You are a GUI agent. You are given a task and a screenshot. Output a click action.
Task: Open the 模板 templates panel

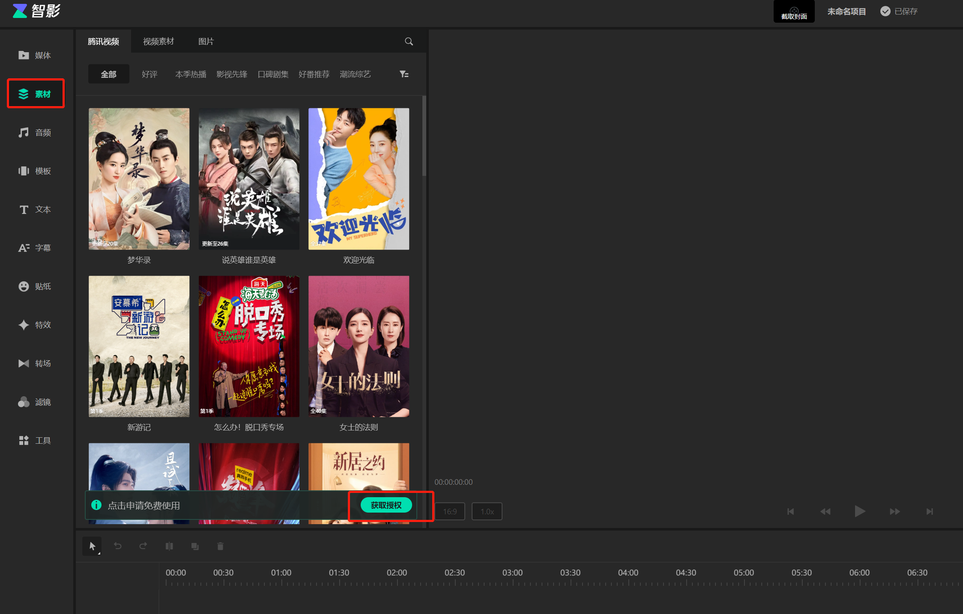tap(35, 171)
